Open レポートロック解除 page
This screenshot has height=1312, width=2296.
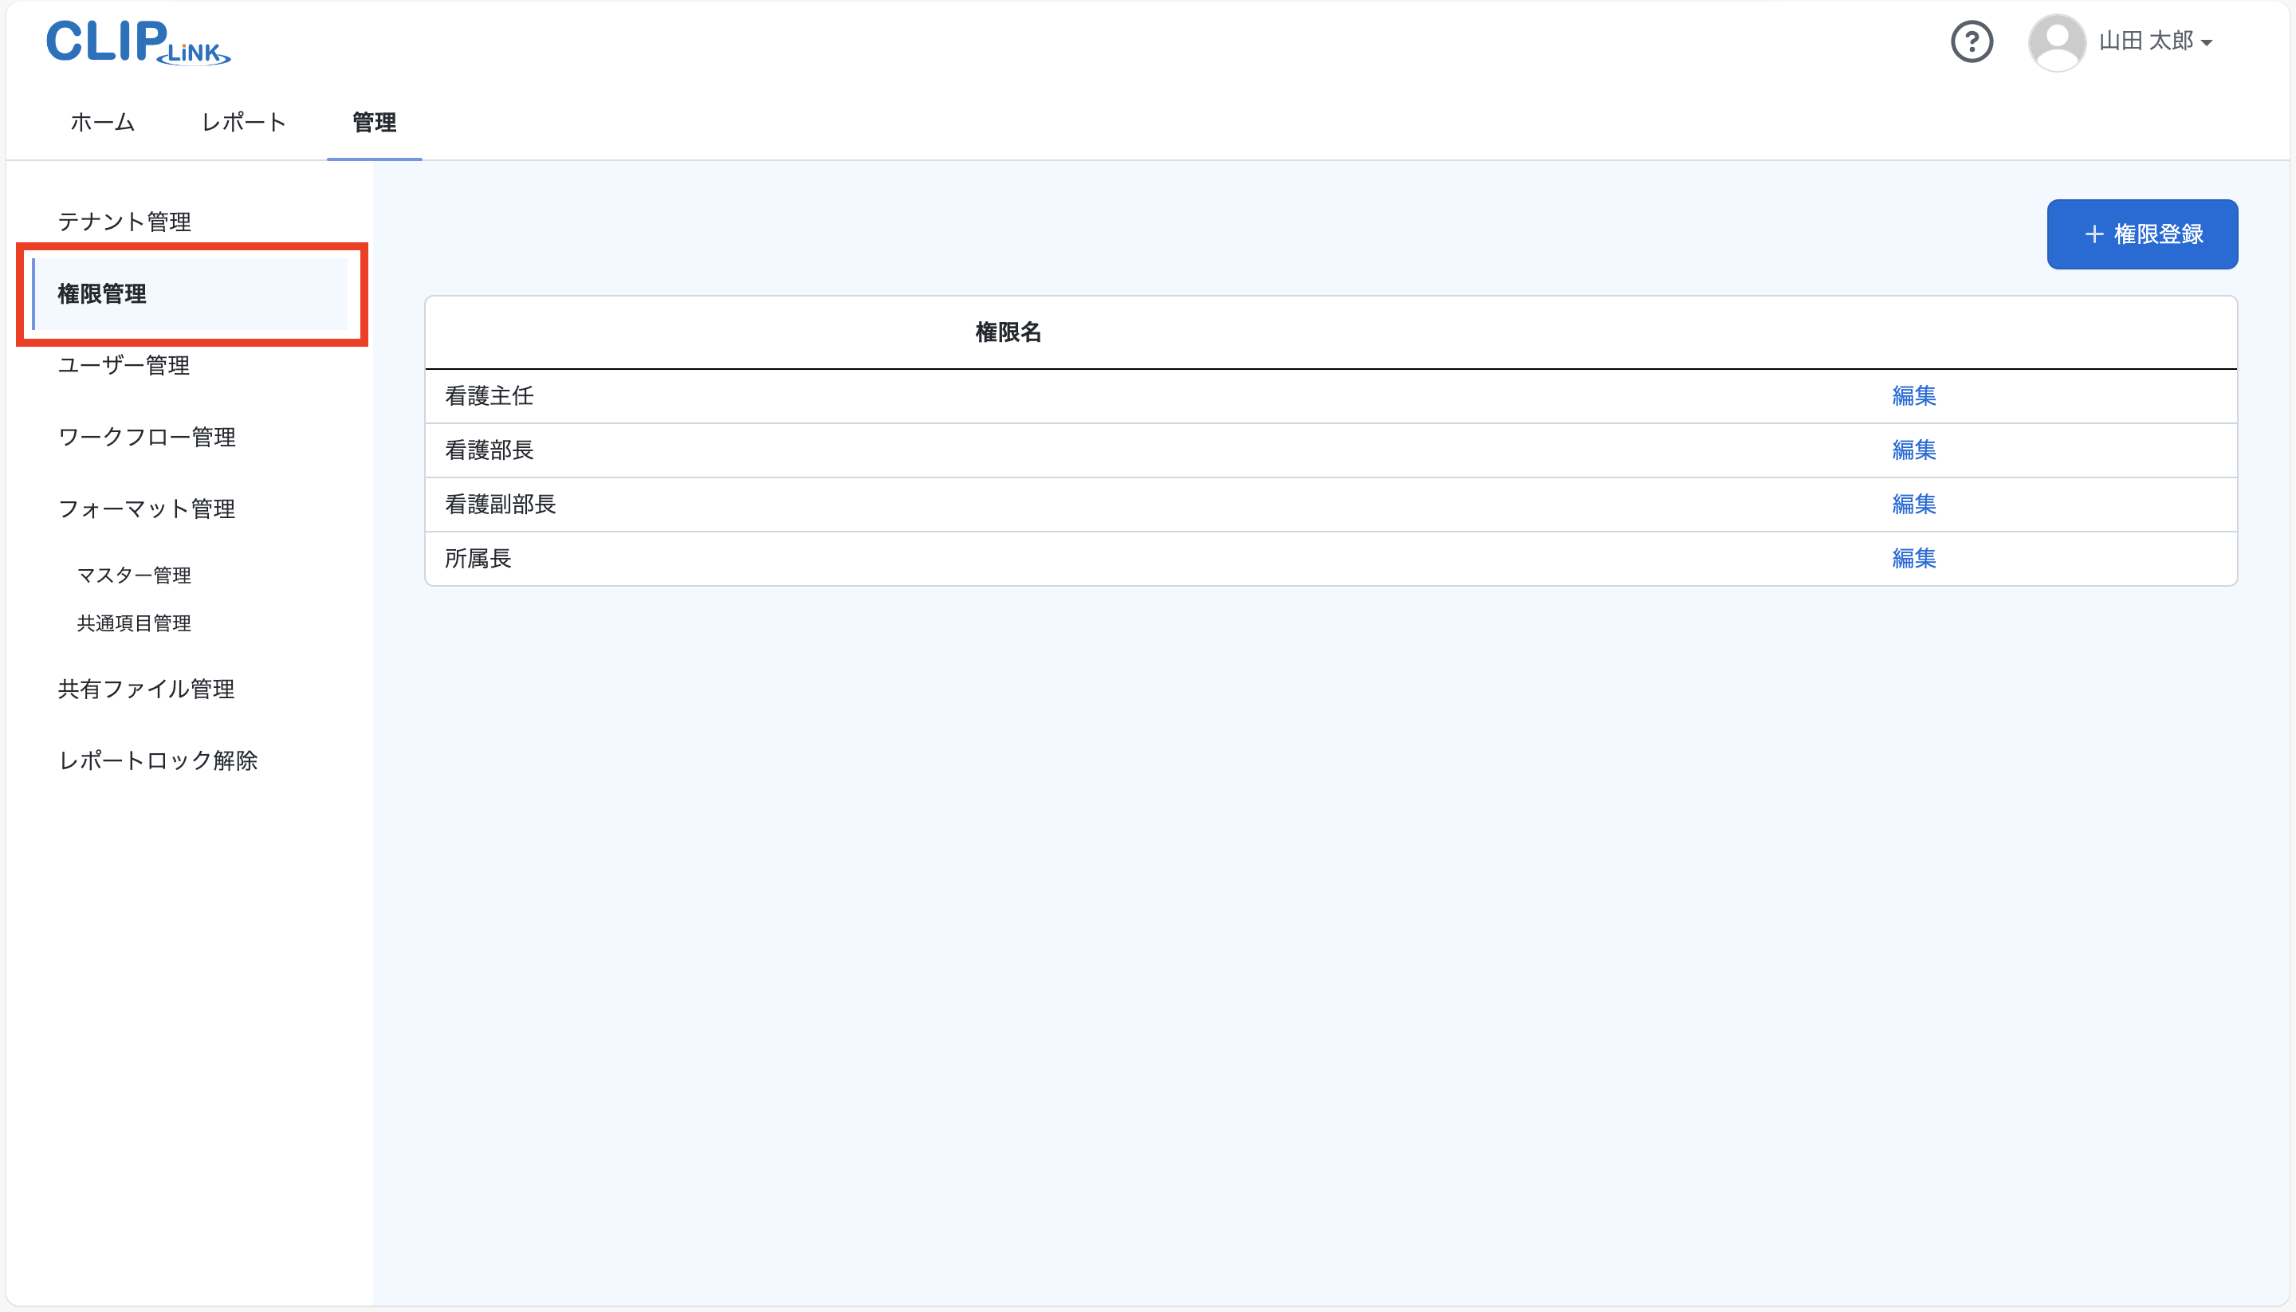[x=158, y=760]
